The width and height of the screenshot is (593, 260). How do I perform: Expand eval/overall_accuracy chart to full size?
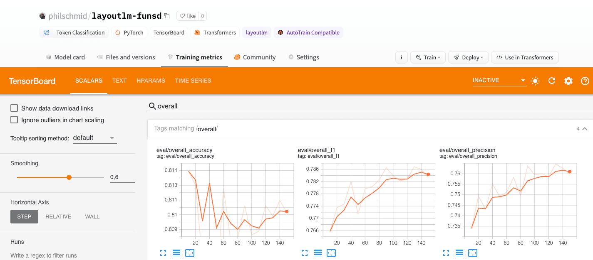163,253
